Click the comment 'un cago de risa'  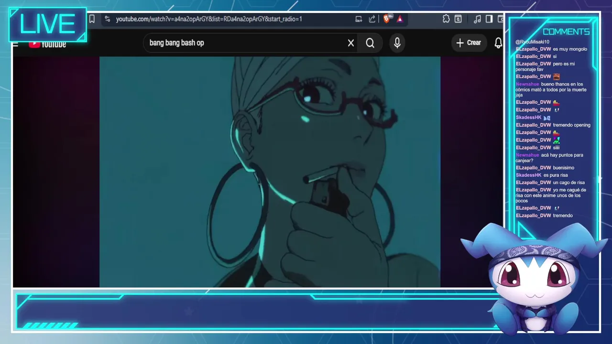pyautogui.click(x=568, y=183)
